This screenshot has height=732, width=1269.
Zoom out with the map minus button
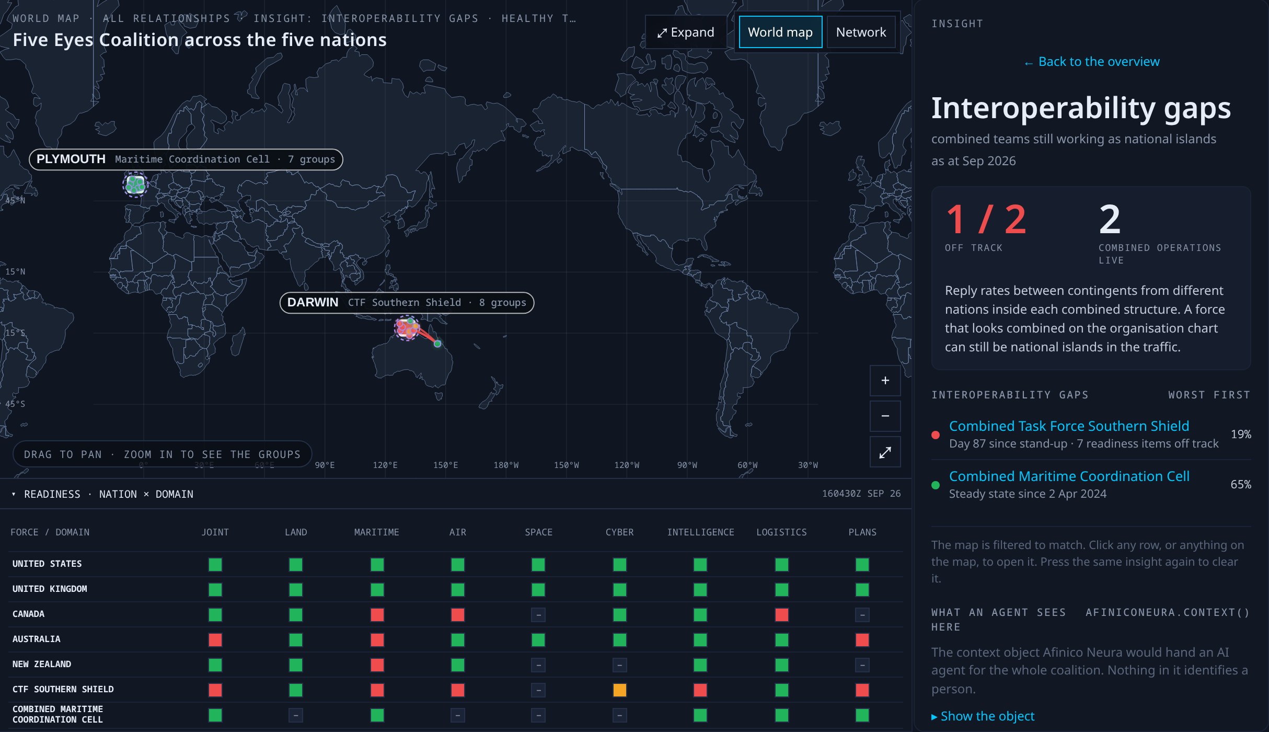click(885, 416)
